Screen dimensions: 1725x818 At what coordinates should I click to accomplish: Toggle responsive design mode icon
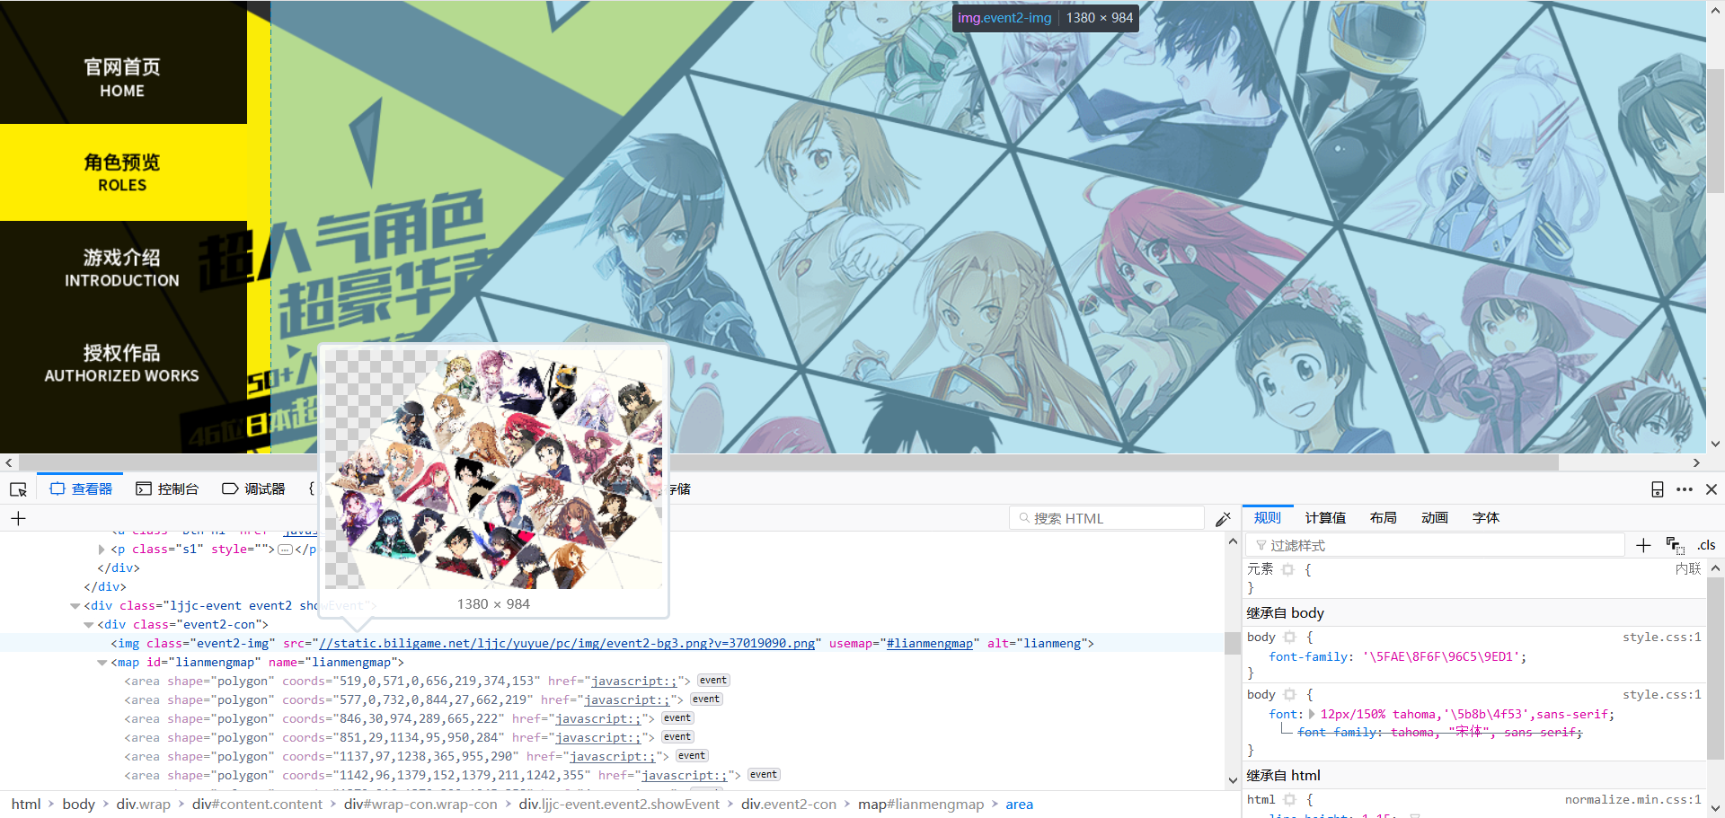pos(1658,489)
